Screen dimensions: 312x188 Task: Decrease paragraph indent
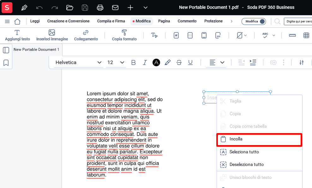[x=241, y=62]
